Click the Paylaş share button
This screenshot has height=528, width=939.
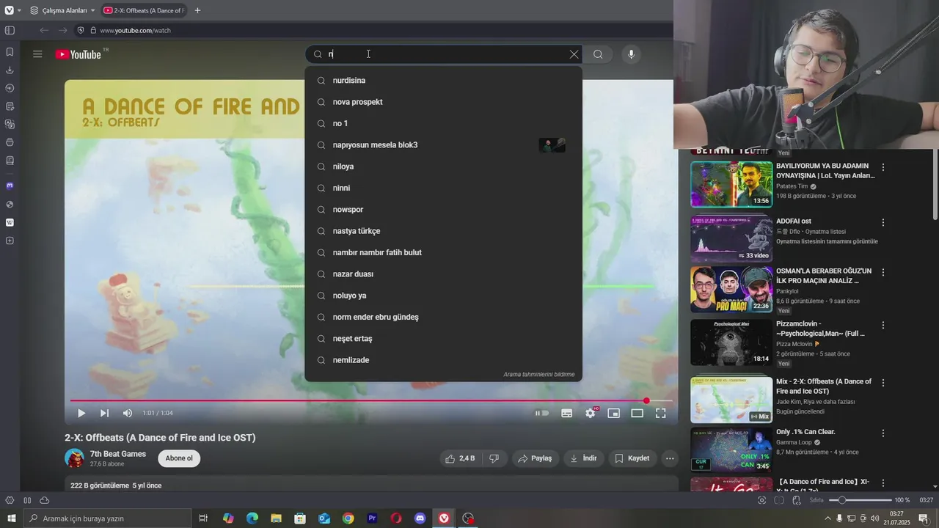coord(535,458)
